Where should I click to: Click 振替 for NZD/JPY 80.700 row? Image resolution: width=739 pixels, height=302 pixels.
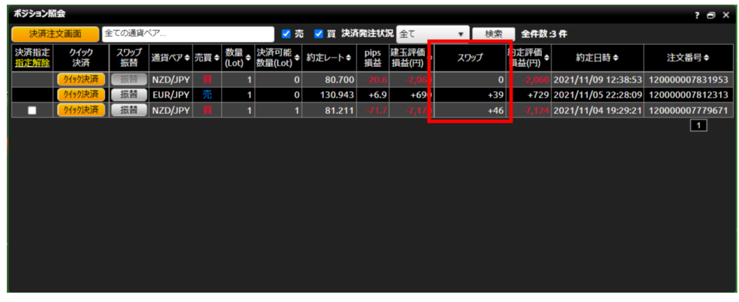pos(128,79)
